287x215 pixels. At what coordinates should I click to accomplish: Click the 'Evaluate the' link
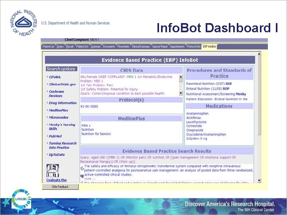(x=56, y=180)
